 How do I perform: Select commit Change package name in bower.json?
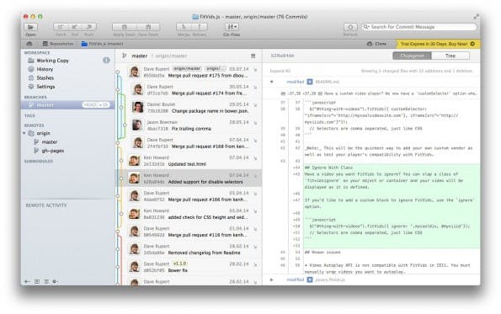(x=189, y=108)
